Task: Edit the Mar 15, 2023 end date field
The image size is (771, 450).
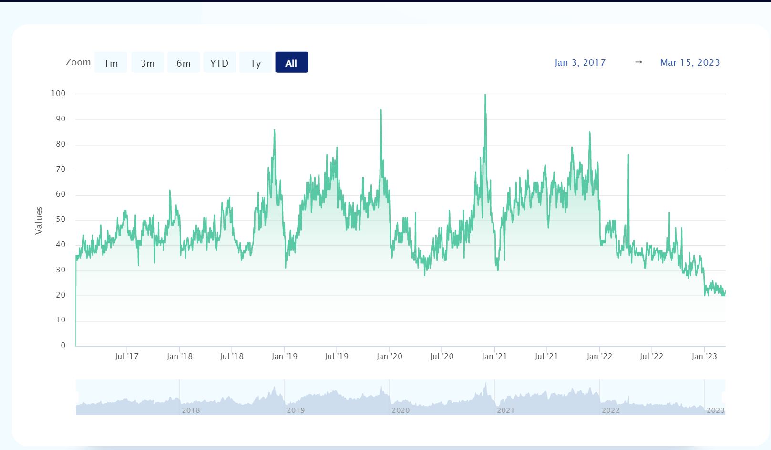Action: click(689, 62)
